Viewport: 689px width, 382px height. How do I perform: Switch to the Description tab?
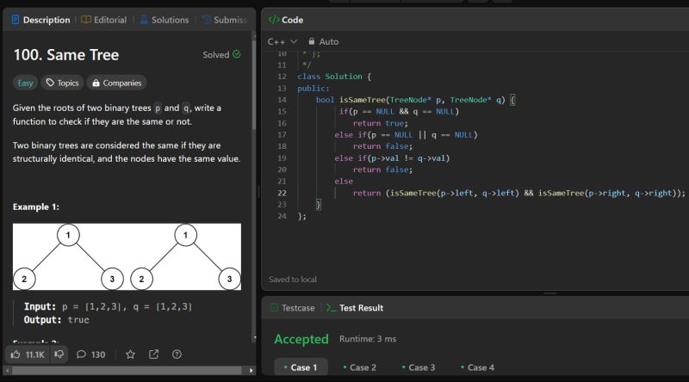tap(40, 20)
